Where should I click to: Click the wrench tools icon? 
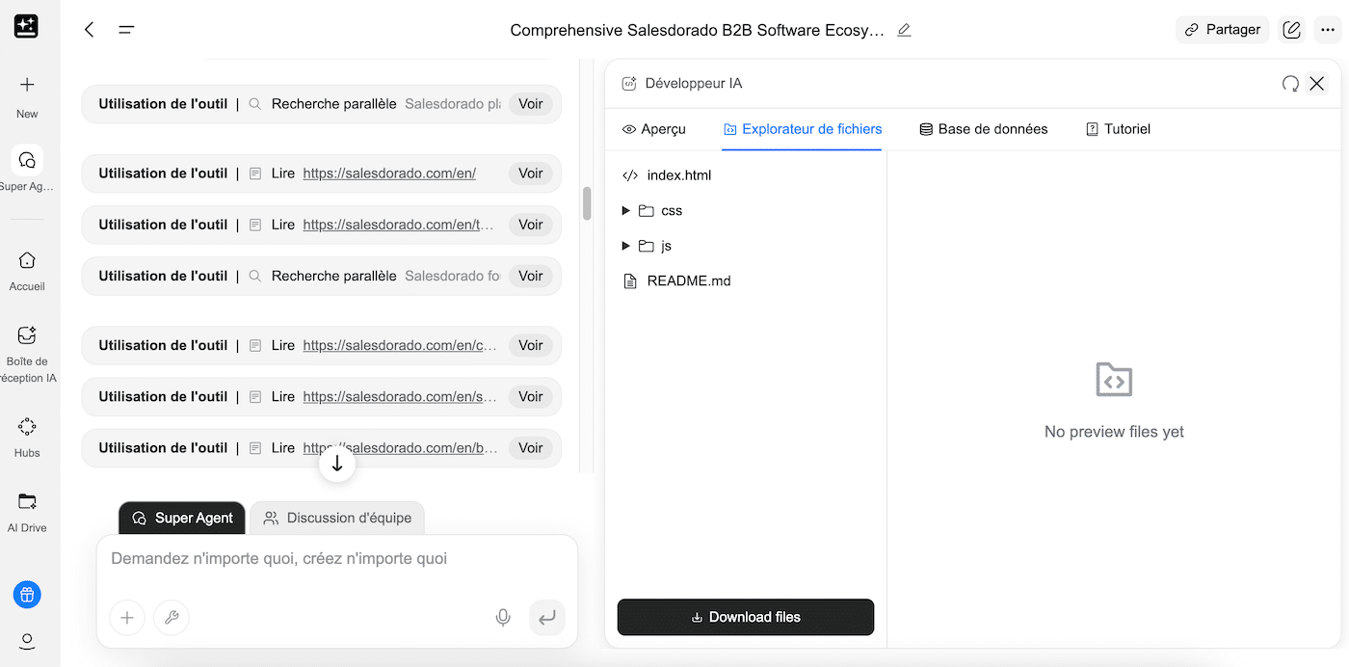coord(172,618)
